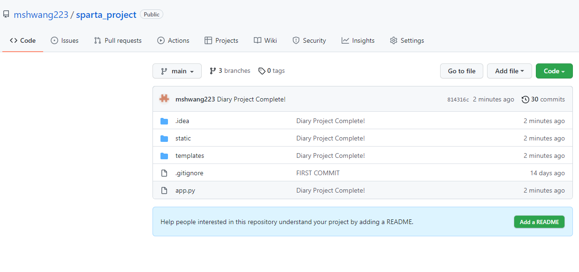View the 3 branches link
Image resolution: width=579 pixels, height=272 pixels.
coord(230,71)
